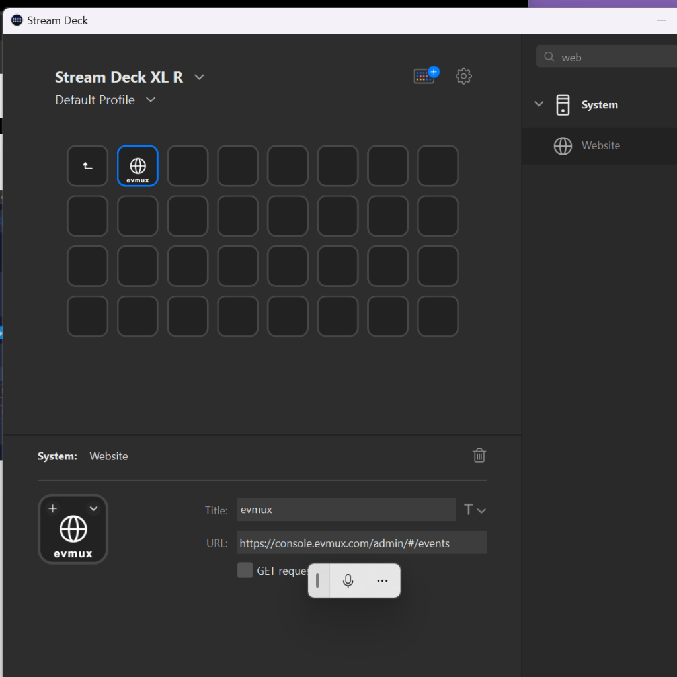Click the plus icon on the key preview
677x677 pixels.
[x=53, y=508]
